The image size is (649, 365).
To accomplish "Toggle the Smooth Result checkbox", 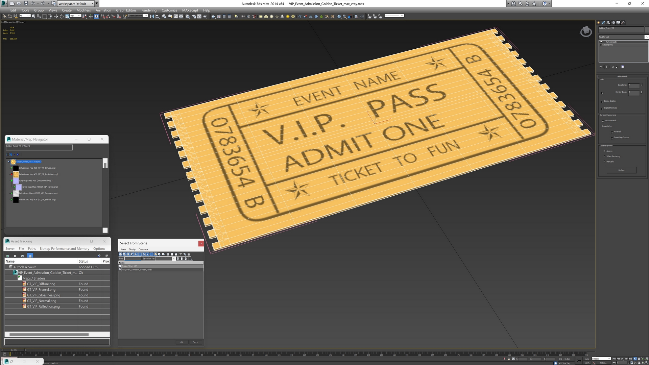I will coord(602,121).
